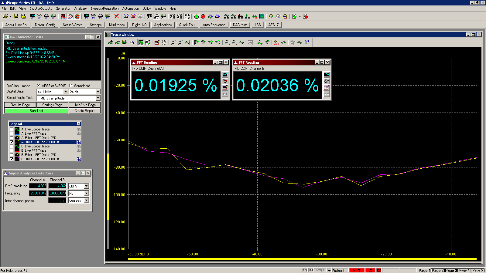Add a new trace using the plus-wave icon
This screenshot has height=273, width=486.
coord(110,42)
